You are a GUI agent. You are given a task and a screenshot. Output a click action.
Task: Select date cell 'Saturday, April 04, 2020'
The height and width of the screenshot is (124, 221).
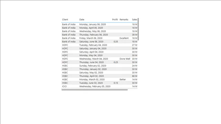click(x=91, y=52)
